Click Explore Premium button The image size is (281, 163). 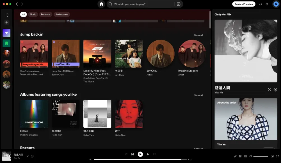[x=244, y=4]
